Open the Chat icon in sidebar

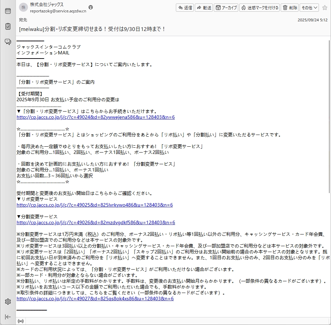pos(8,42)
